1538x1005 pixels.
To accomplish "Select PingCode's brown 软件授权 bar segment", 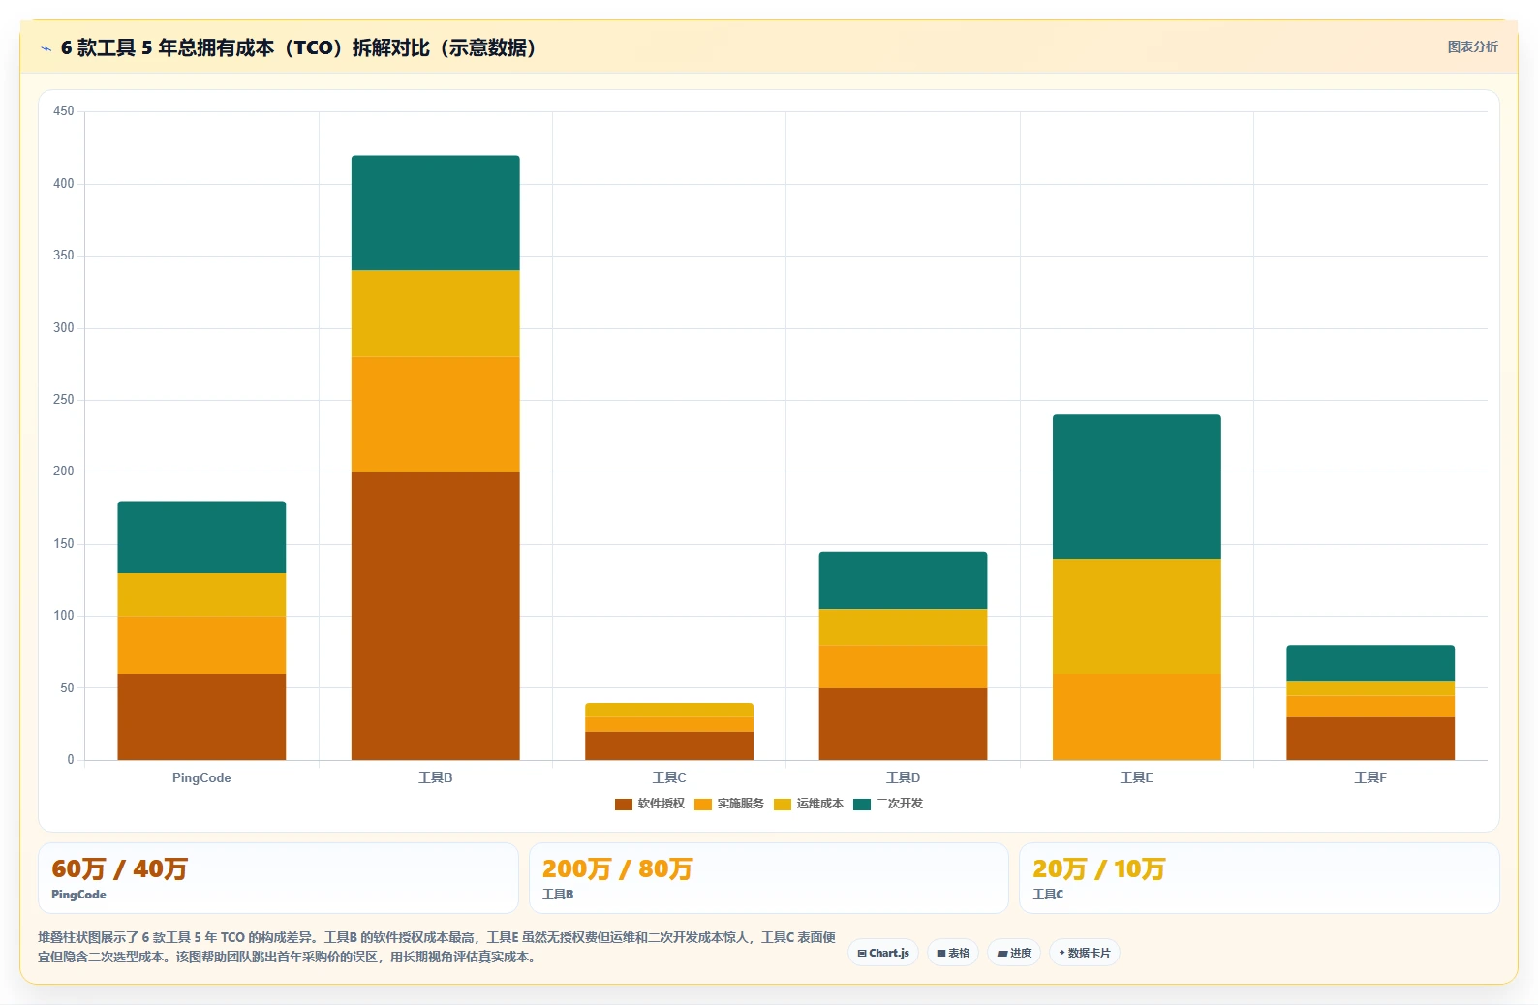I will click(x=201, y=716).
